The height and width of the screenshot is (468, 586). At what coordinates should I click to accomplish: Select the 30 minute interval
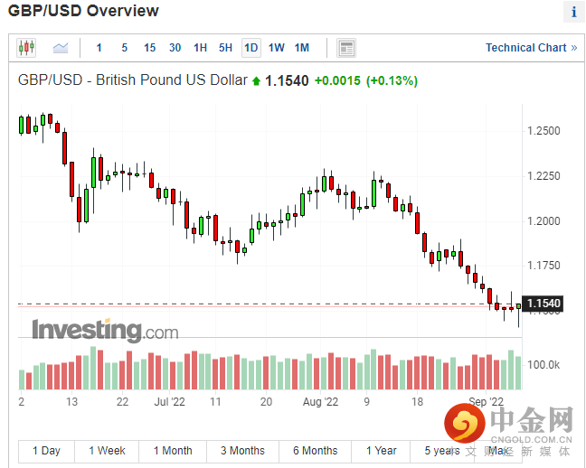coord(175,48)
